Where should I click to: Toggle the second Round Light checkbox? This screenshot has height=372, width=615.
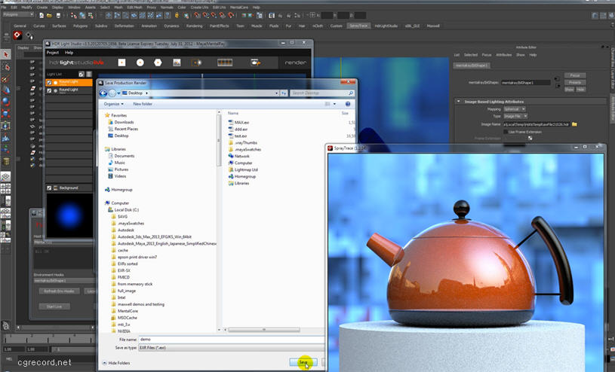[x=50, y=90]
